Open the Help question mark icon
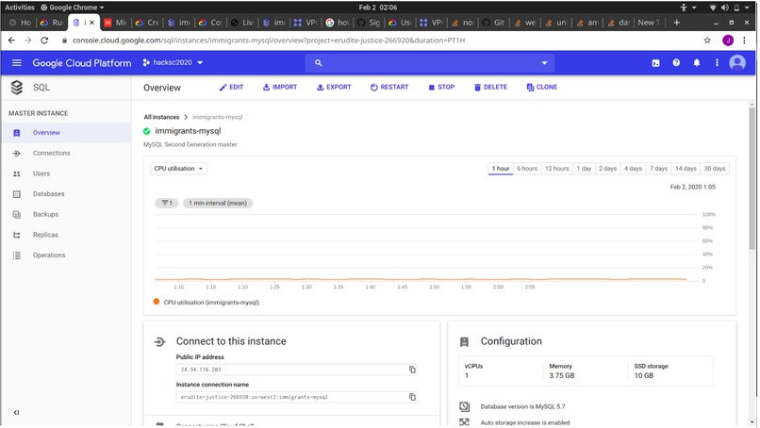 coord(678,63)
